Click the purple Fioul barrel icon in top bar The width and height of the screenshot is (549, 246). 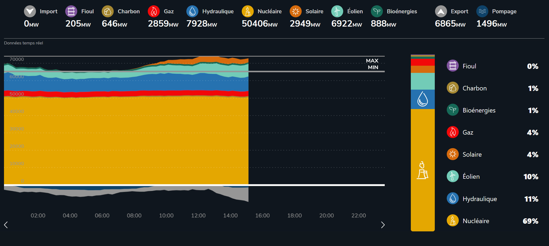coord(71,11)
